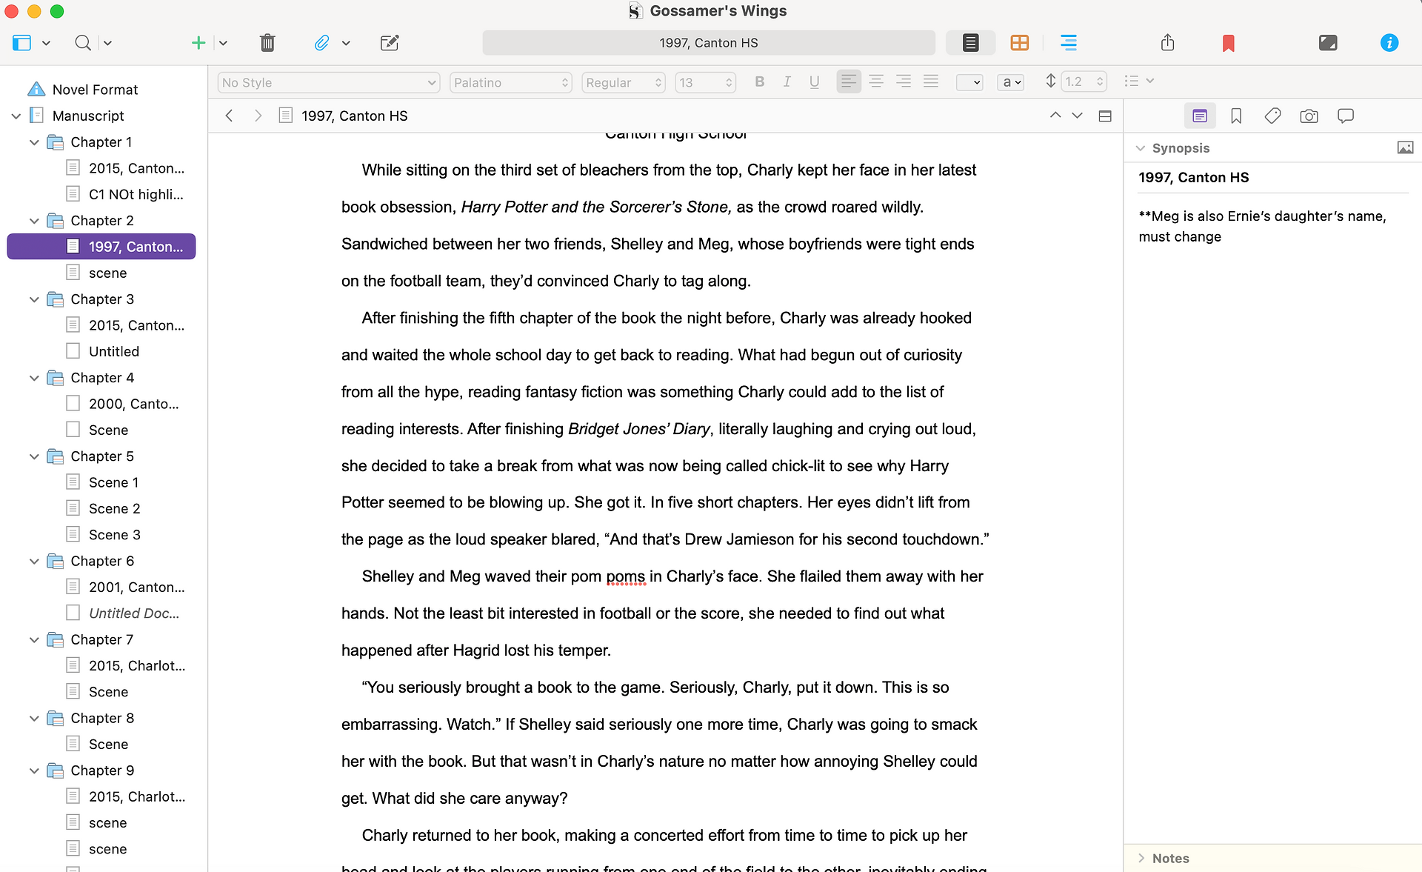Jump to next document arrow
Image resolution: width=1422 pixels, height=872 pixels.
click(1078, 116)
